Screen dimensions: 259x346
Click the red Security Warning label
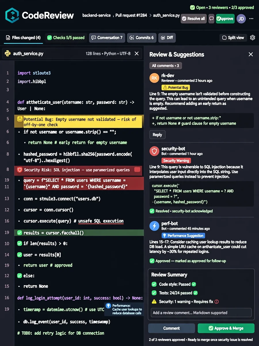pos(176,161)
